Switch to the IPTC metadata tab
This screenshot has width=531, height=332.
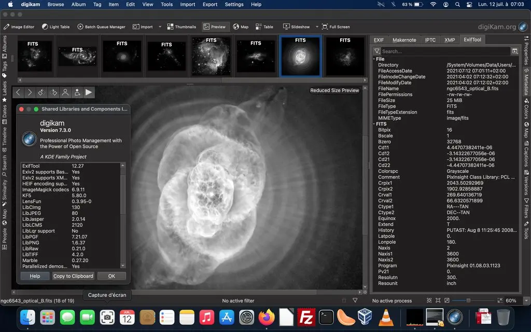(x=430, y=40)
